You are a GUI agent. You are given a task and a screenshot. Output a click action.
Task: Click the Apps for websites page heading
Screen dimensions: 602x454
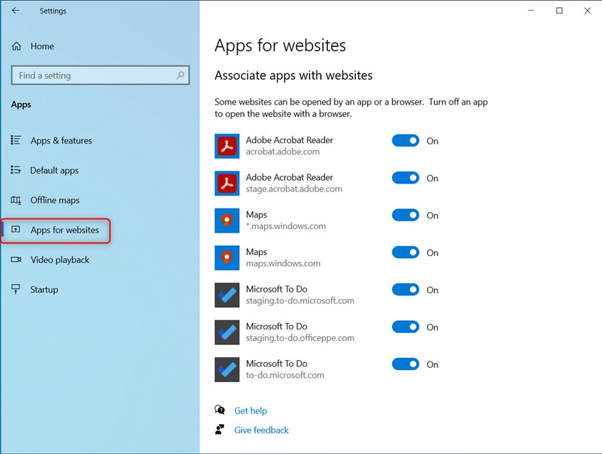(x=280, y=46)
